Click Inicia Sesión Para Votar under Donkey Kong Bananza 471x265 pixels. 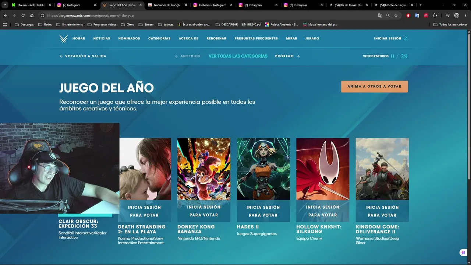(204, 211)
